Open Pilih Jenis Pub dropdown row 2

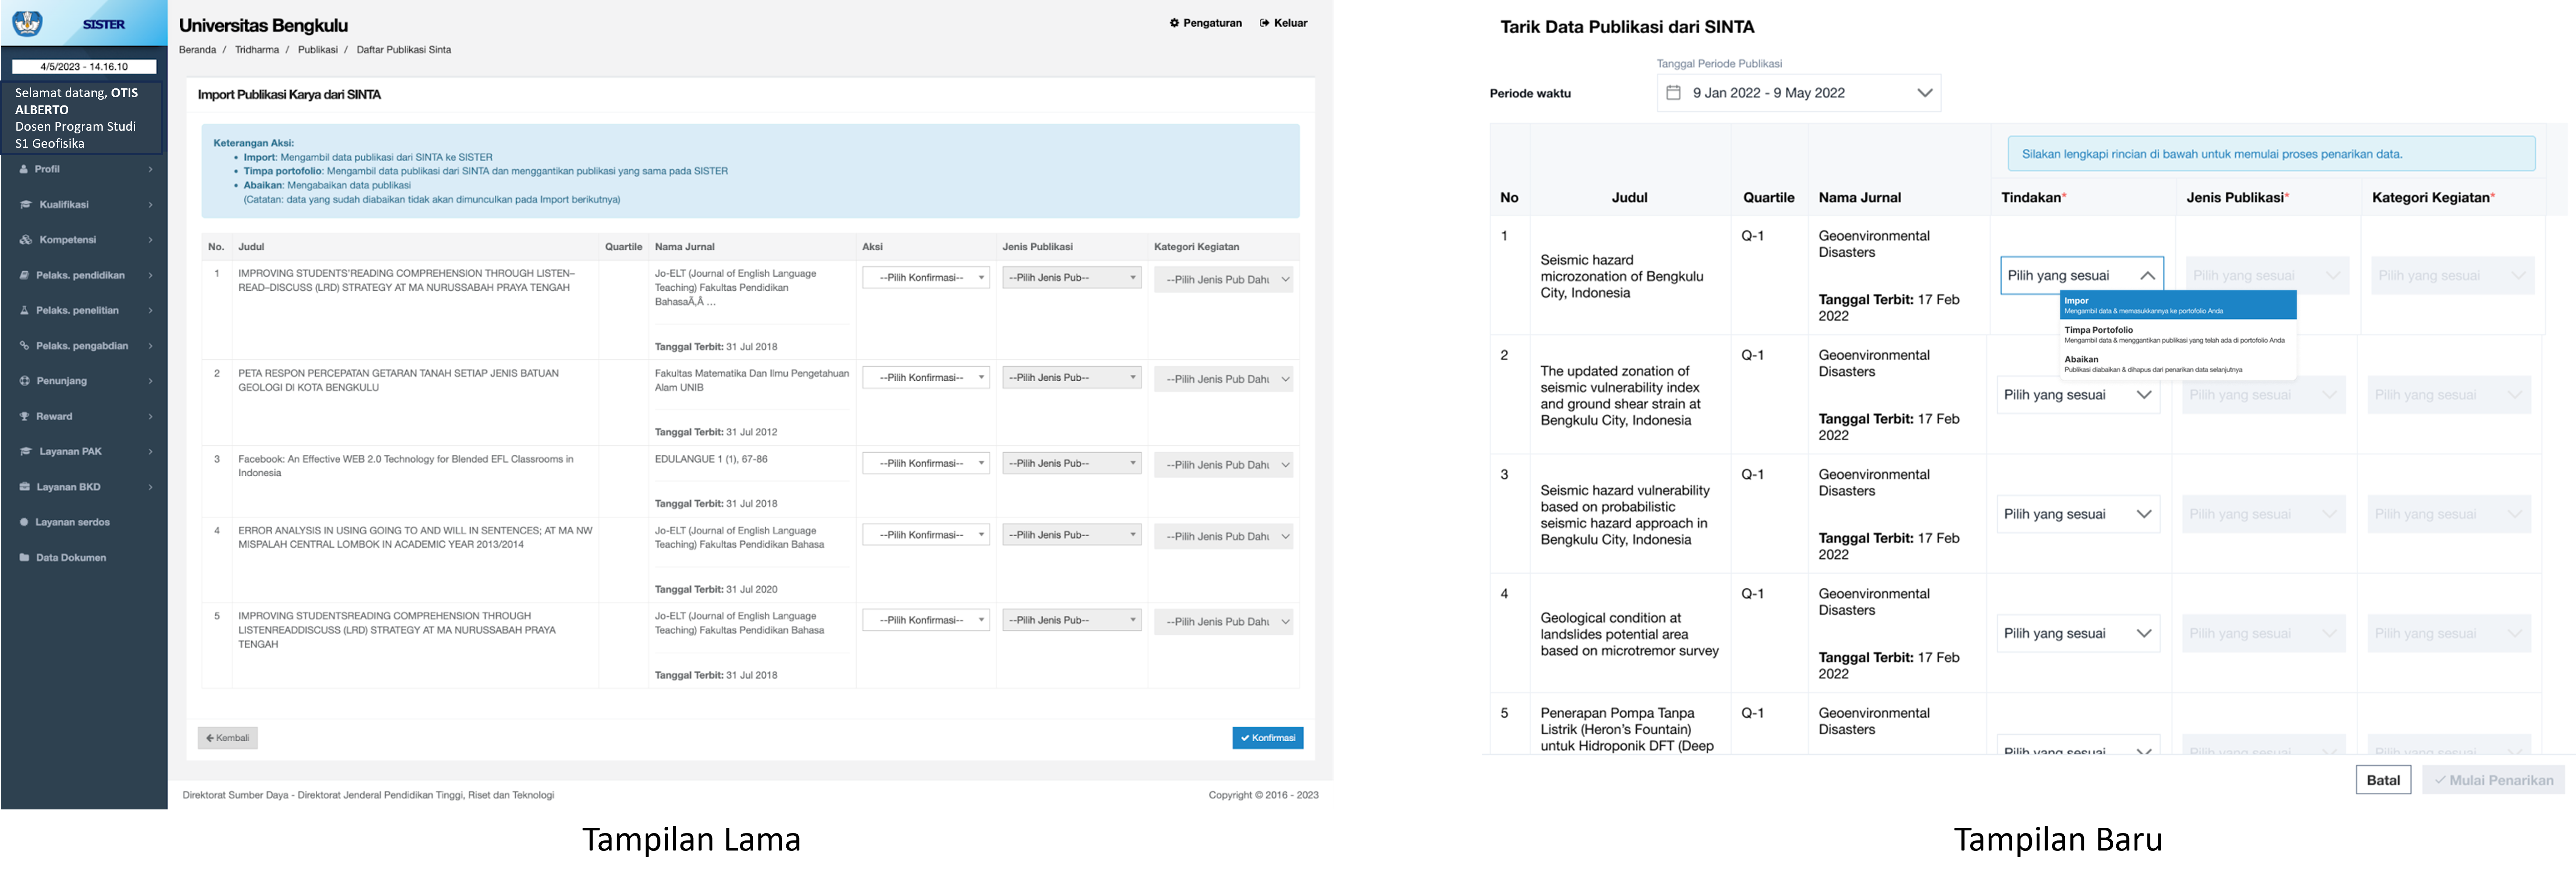pos(1071,378)
